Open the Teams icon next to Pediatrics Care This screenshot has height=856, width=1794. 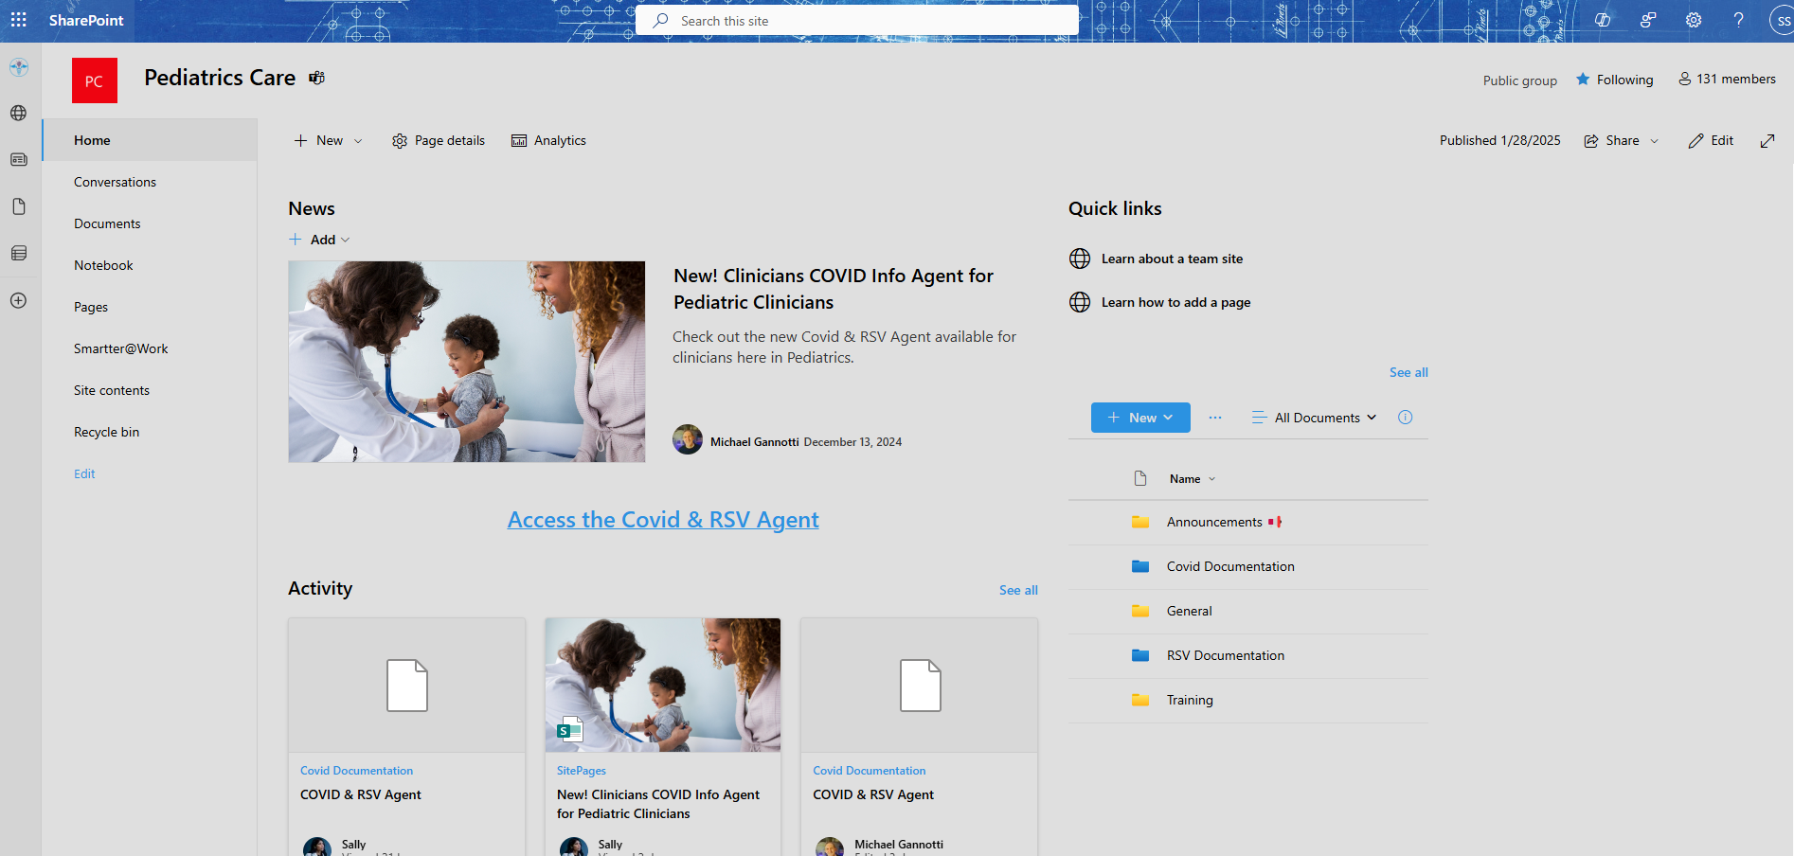pos(317,78)
